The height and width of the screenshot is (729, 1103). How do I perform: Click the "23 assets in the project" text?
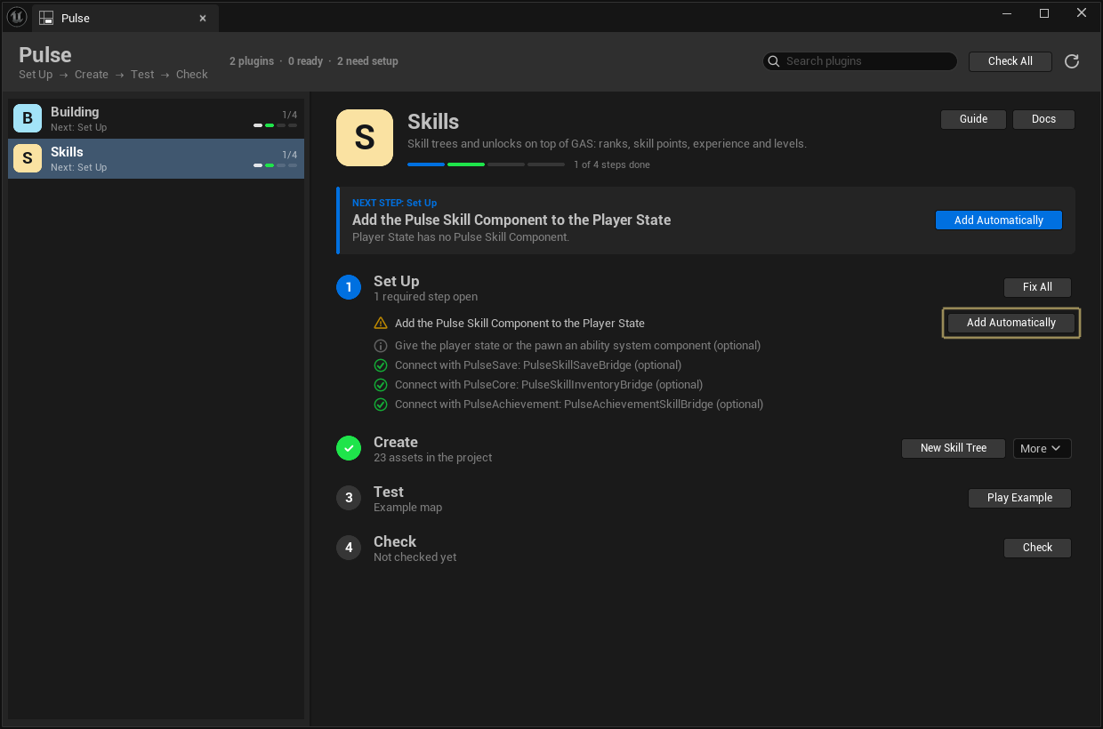coord(432,458)
